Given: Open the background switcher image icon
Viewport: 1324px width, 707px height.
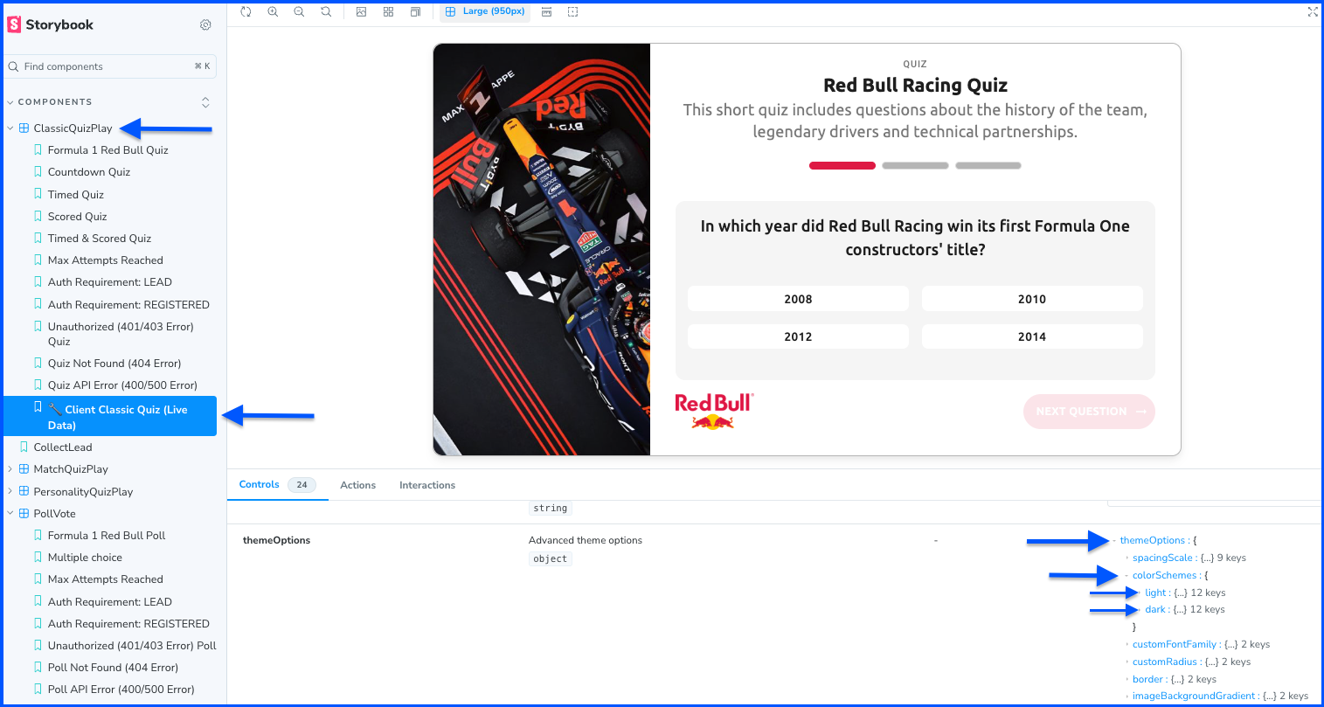Looking at the screenshot, I should pyautogui.click(x=361, y=12).
